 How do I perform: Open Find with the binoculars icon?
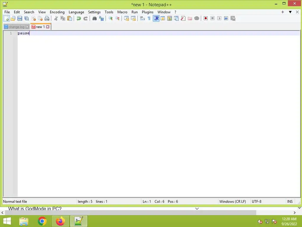point(94,18)
